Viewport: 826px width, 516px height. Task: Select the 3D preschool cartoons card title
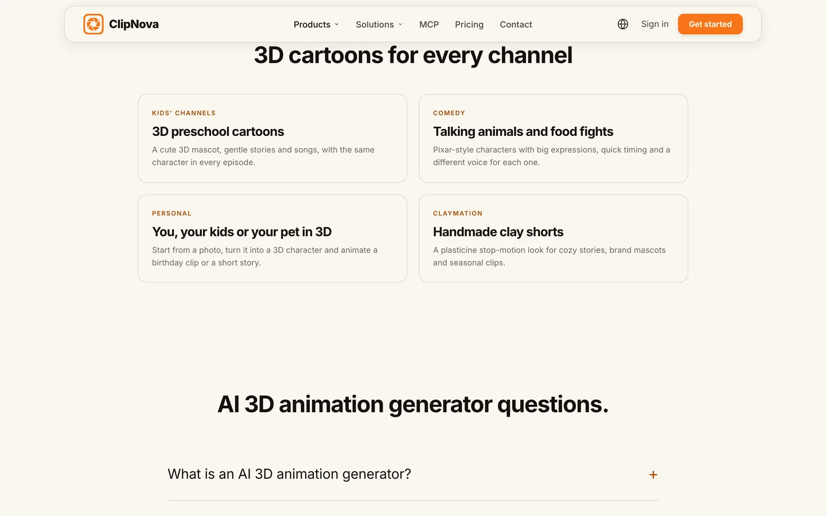pos(218,131)
